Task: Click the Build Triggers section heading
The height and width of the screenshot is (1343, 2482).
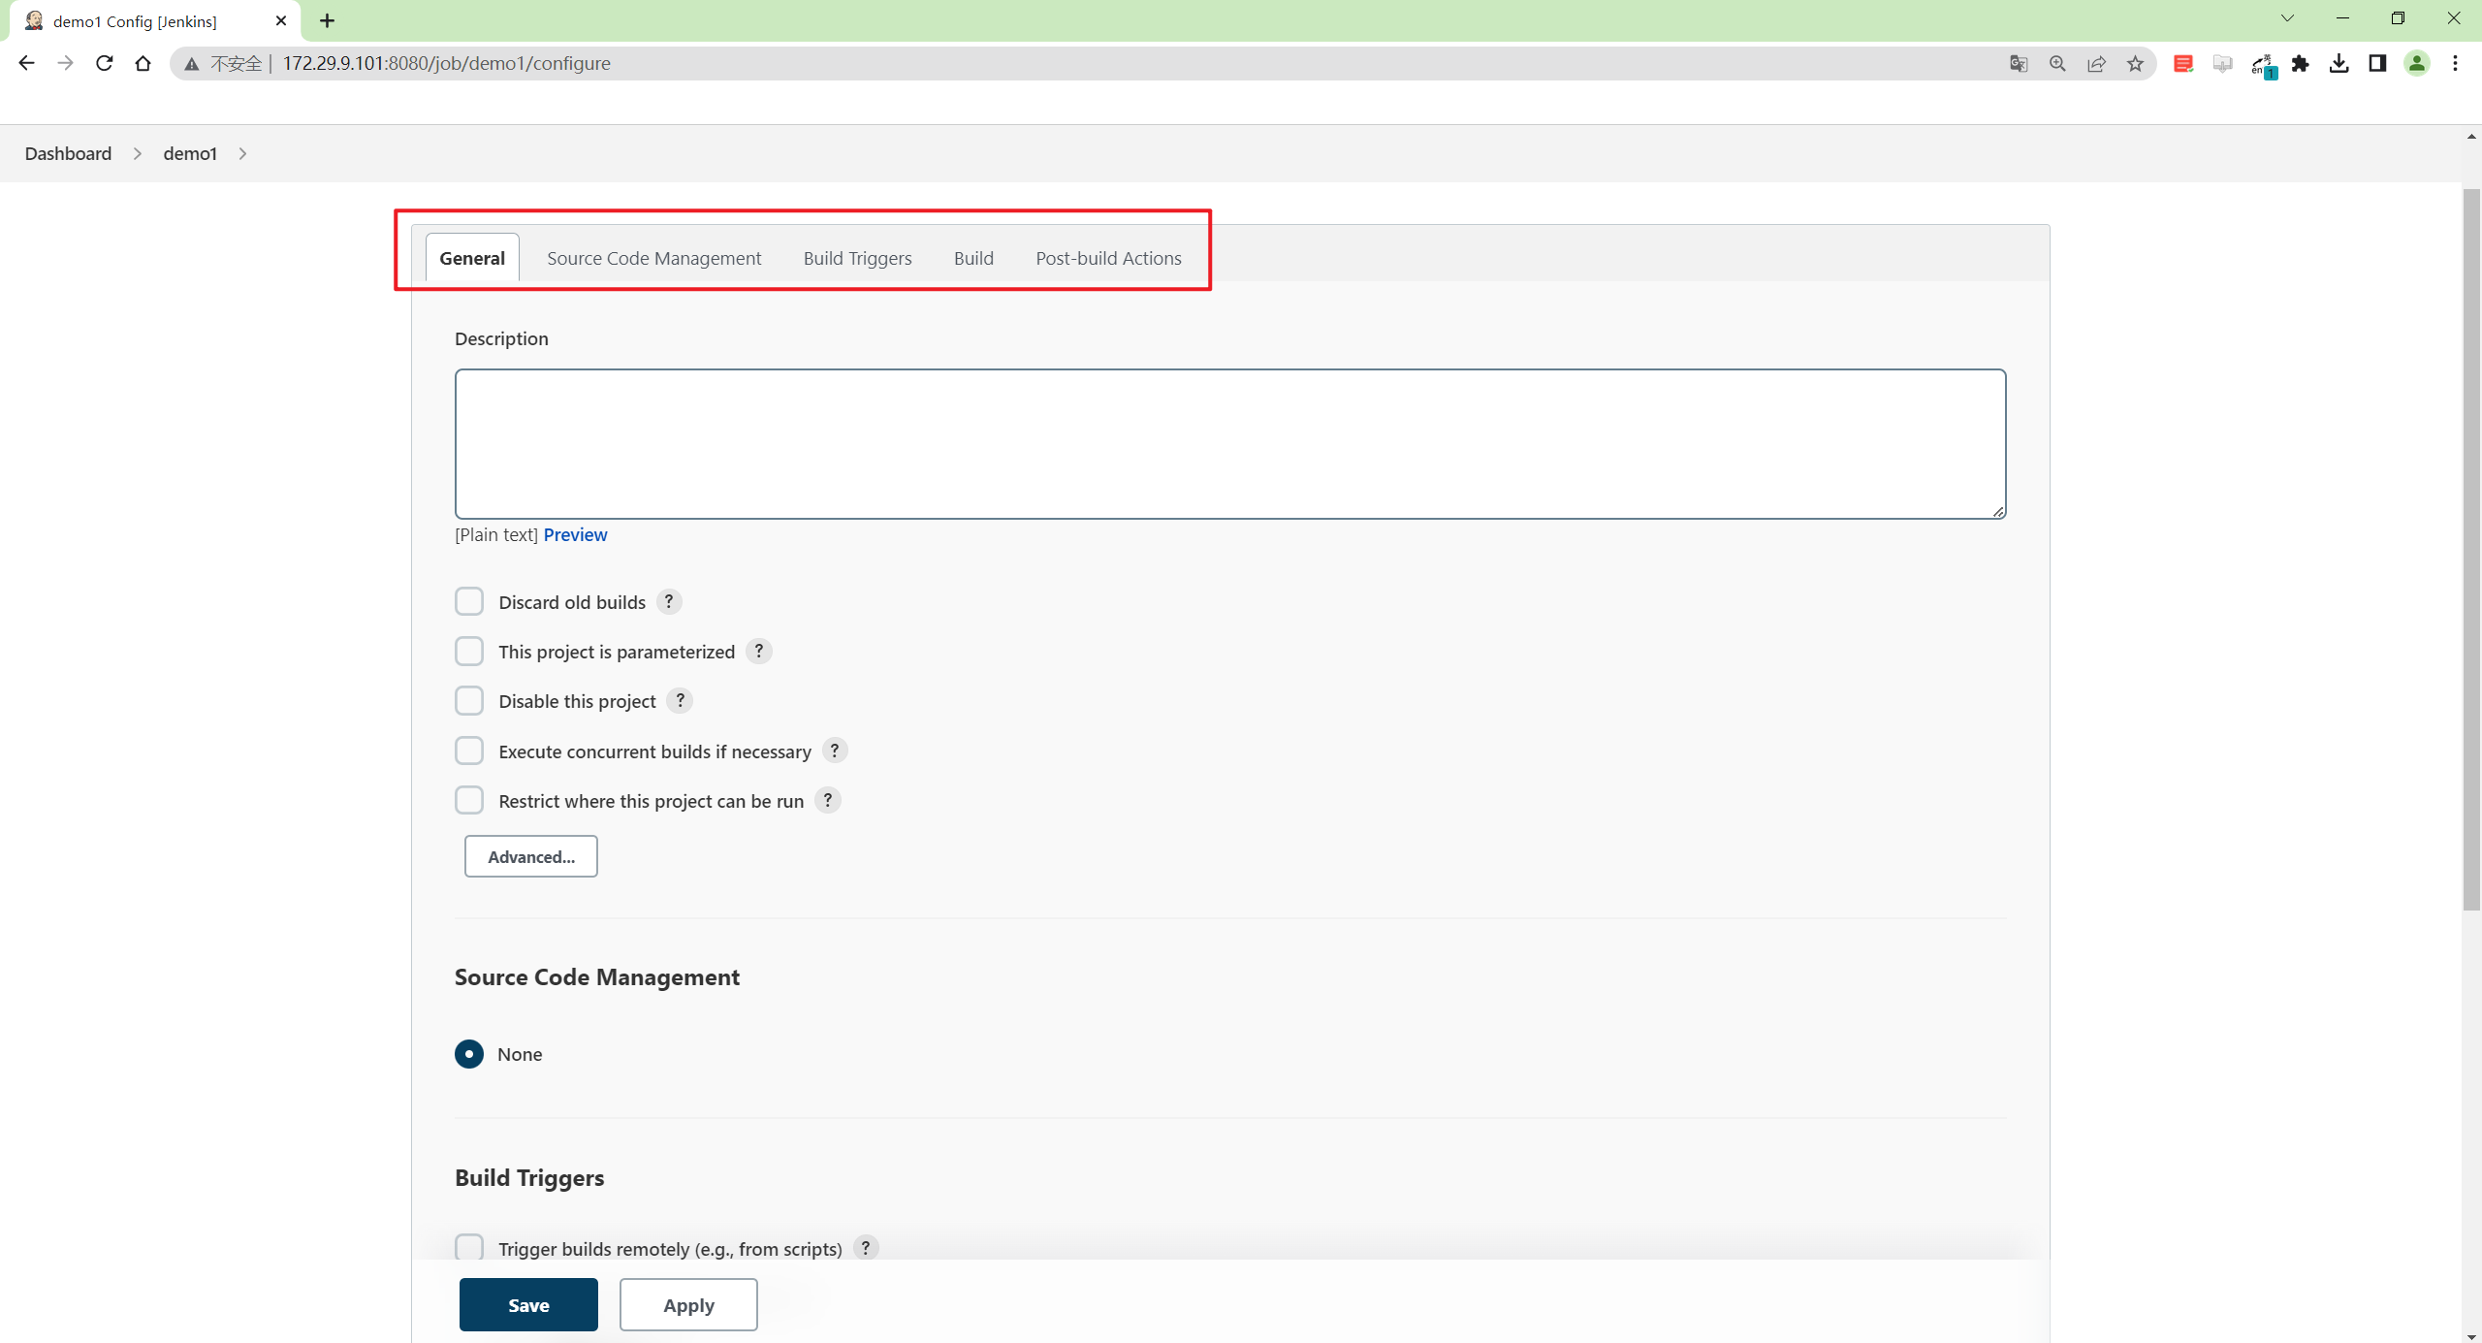Action: (x=529, y=1177)
